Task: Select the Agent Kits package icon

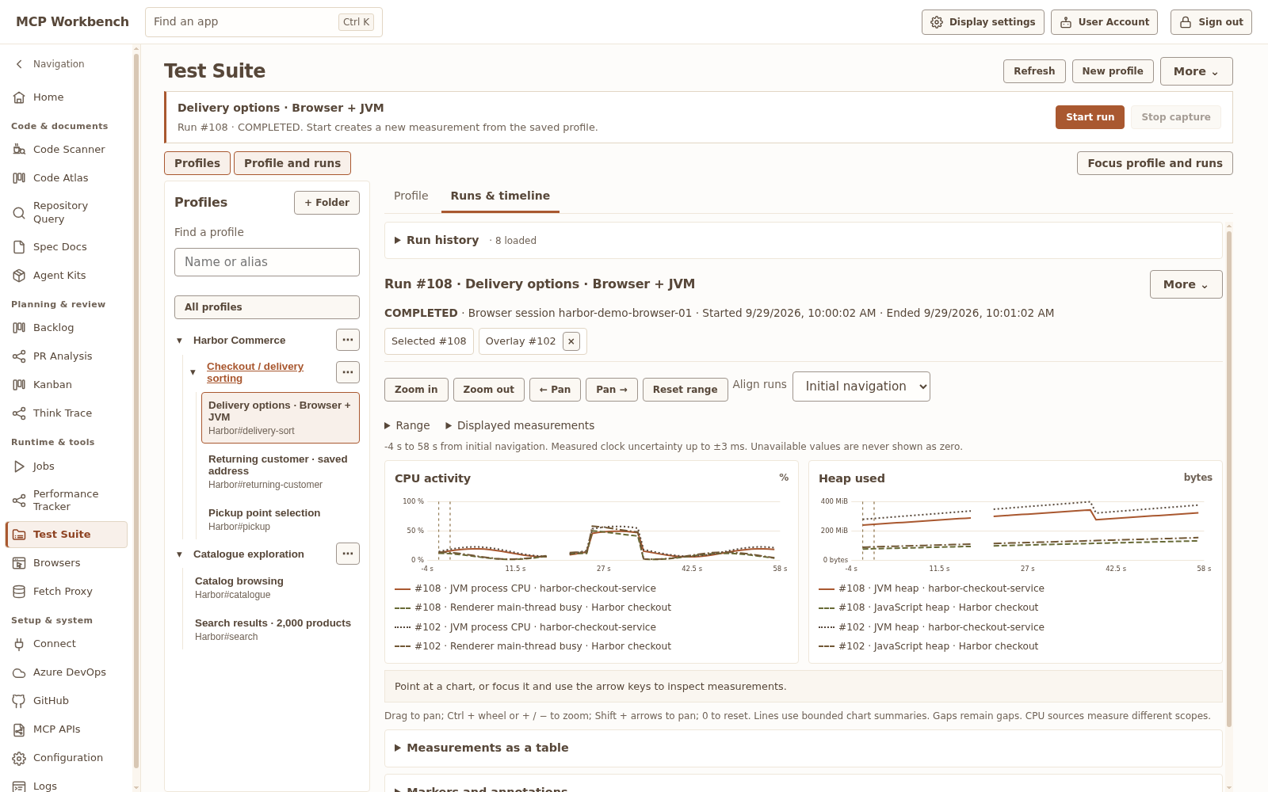Action: (19, 276)
